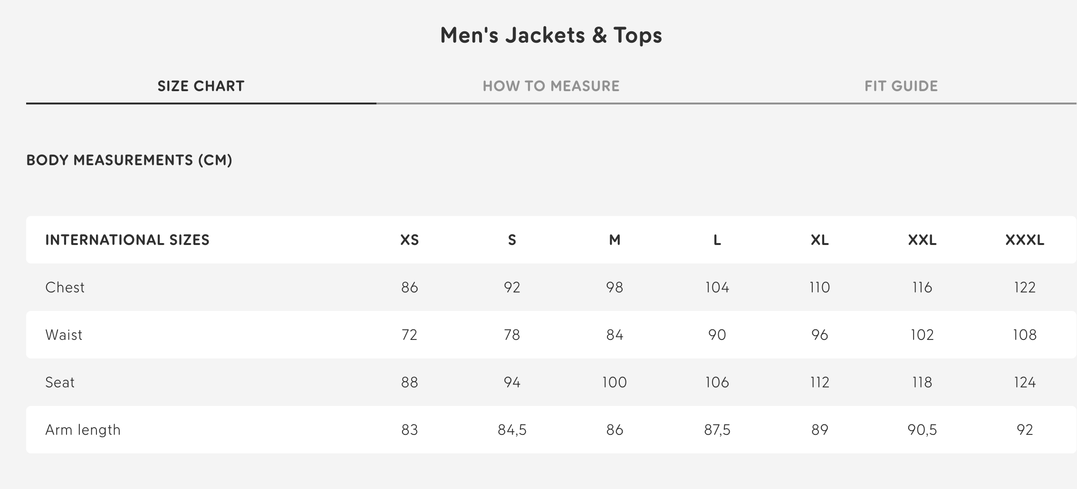Select the S size column header
The width and height of the screenshot is (1077, 489).
pyautogui.click(x=512, y=240)
